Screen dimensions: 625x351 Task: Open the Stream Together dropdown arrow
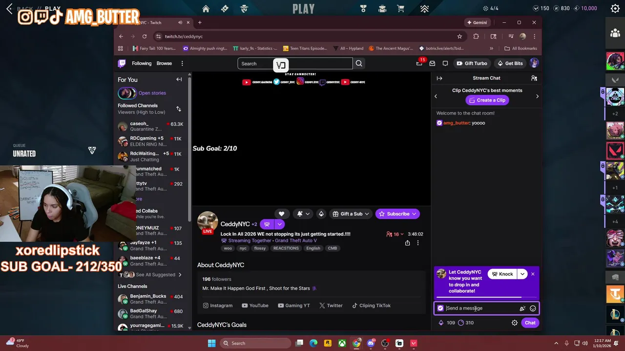coord(279,224)
